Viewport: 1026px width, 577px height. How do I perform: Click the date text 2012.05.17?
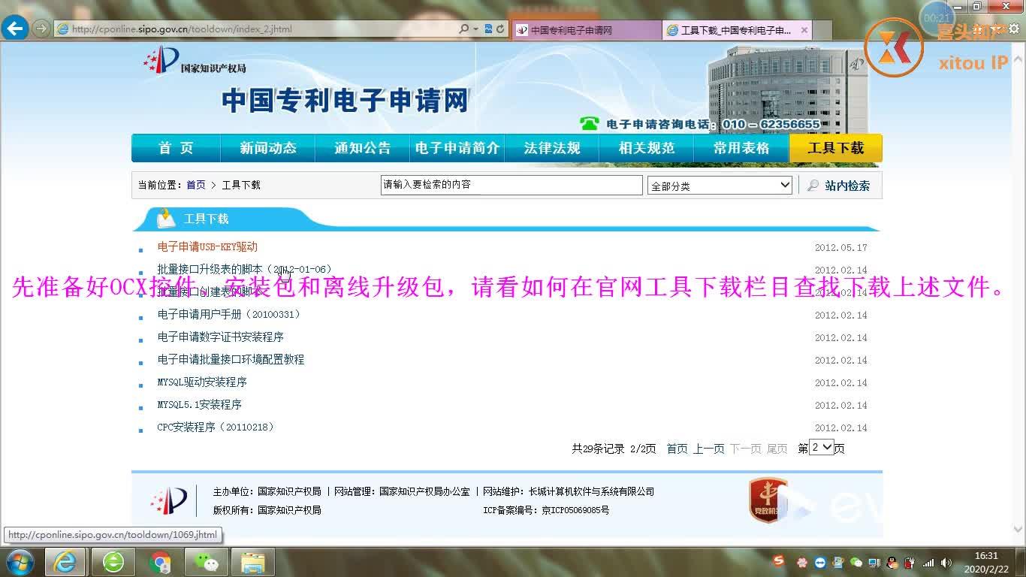840,247
